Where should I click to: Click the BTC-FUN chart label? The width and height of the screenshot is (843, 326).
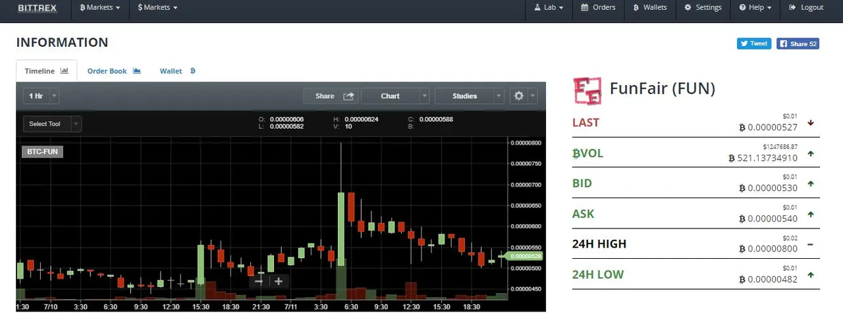click(x=43, y=151)
